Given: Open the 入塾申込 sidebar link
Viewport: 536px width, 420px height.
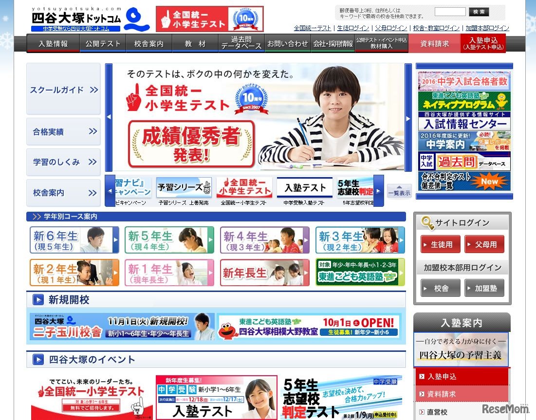Looking at the screenshot, I should click(x=462, y=377).
